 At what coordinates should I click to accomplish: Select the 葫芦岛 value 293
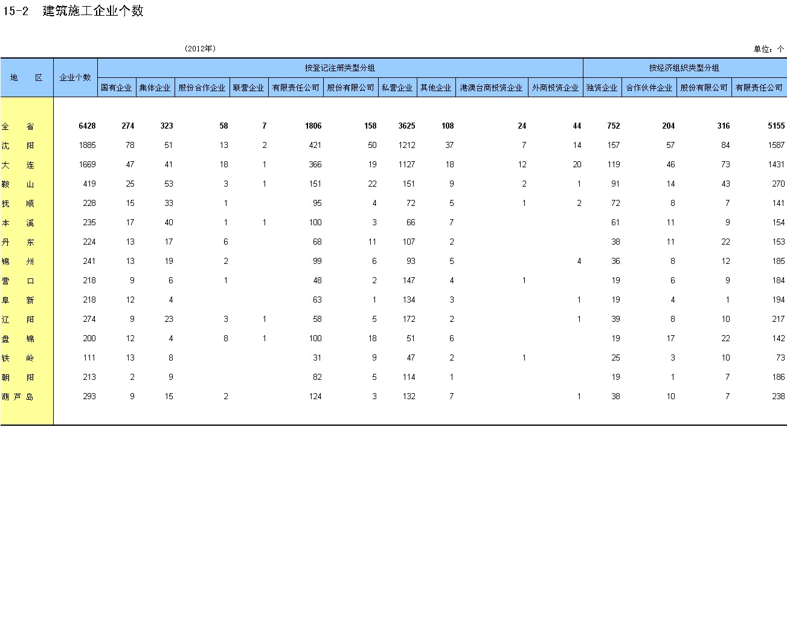(x=89, y=396)
